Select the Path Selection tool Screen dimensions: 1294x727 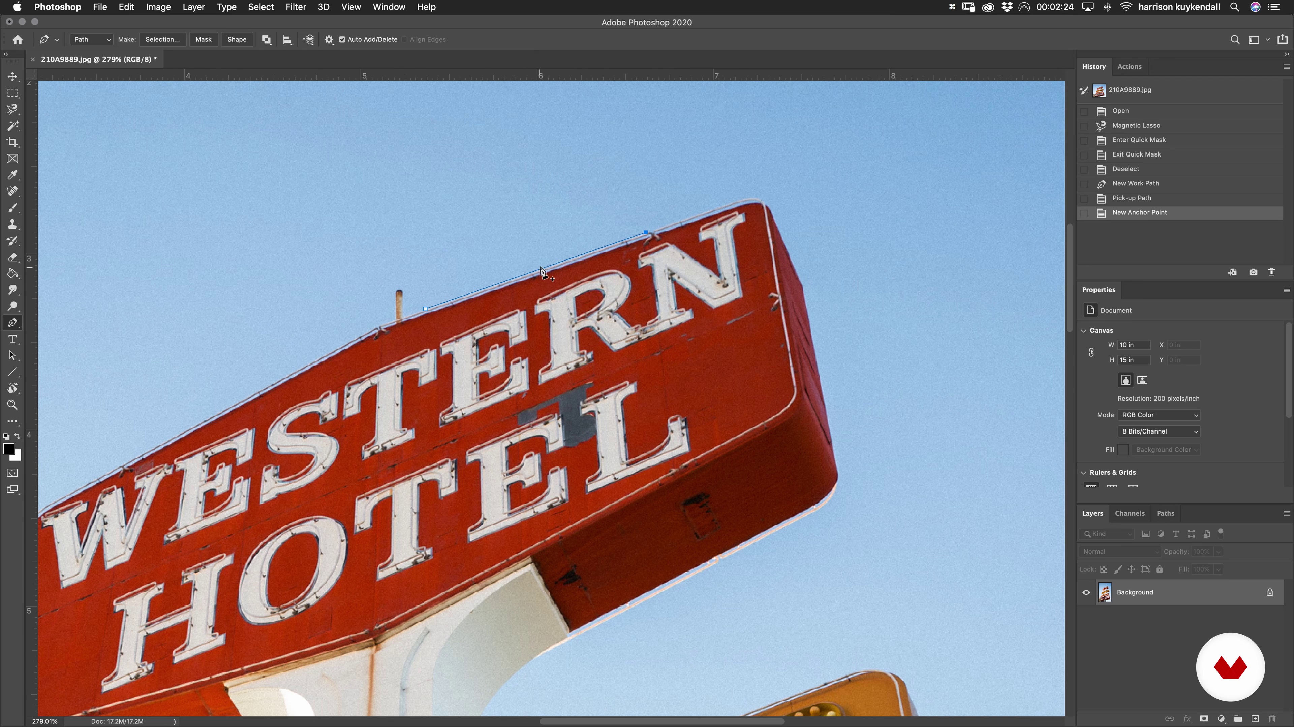click(12, 356)
